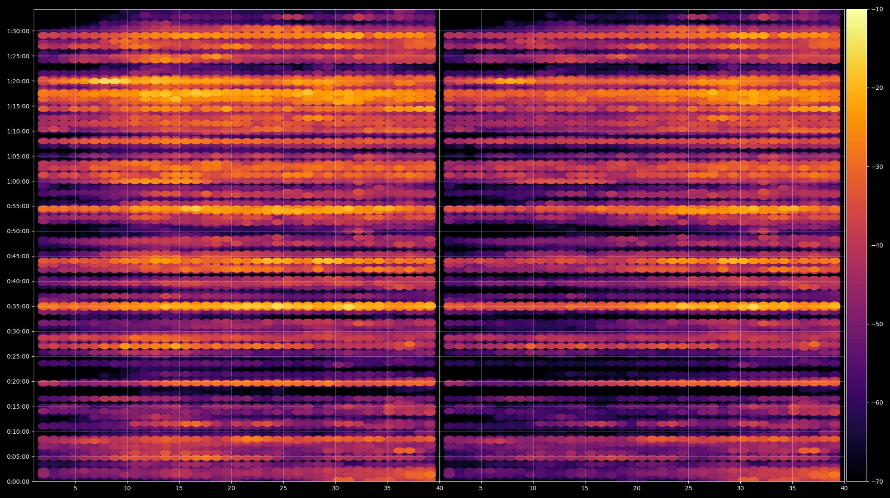Click the 1:15:00 time axis label

[x=18, y=106]
